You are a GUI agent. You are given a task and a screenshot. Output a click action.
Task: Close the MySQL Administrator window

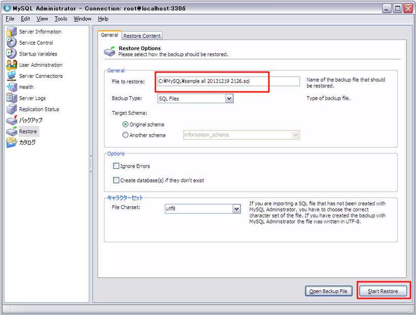408,8
